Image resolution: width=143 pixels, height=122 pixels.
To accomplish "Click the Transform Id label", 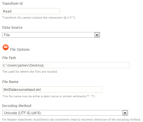I will [12, 4].
